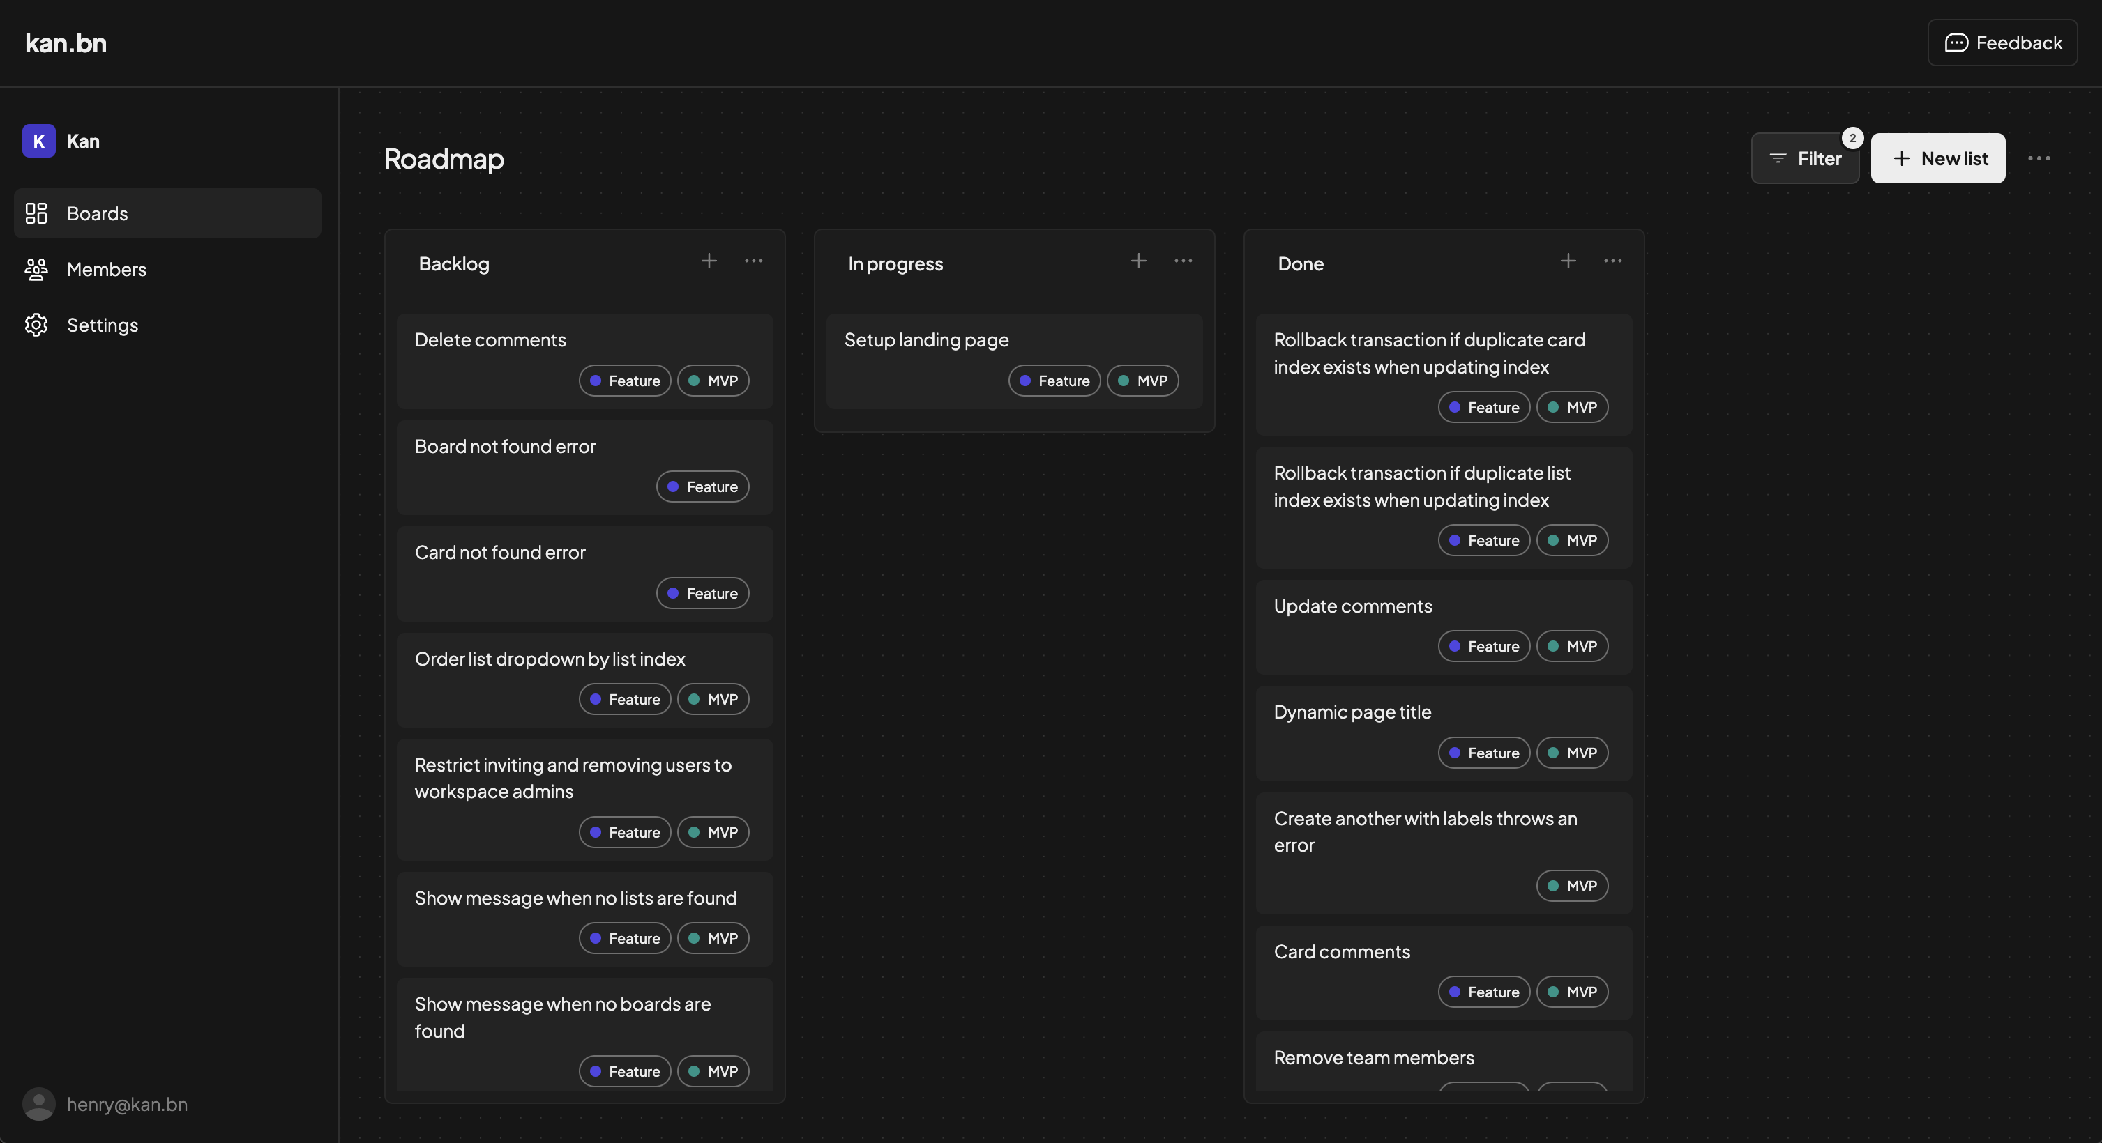Click the Filter button showing badge 2
This screenshot has height=1143, width=2102.
(x=1804, y=158)
